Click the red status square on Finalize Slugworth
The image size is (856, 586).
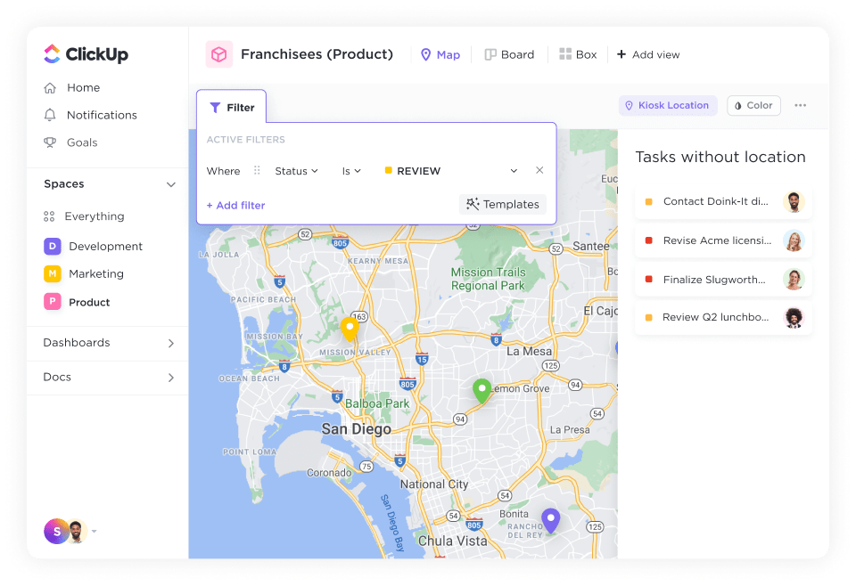coord(648,279)
